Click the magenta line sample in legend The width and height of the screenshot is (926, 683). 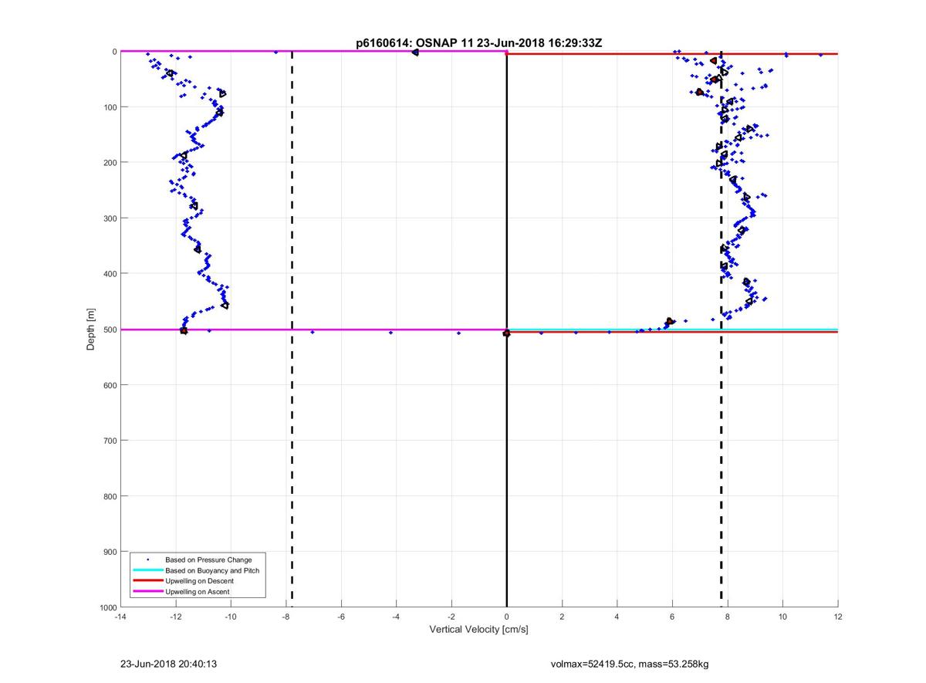pyautogui.click(x=147, y=591)
